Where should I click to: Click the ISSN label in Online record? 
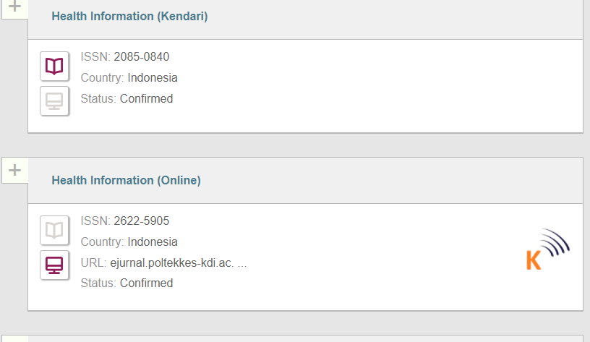tap(95, 221)
